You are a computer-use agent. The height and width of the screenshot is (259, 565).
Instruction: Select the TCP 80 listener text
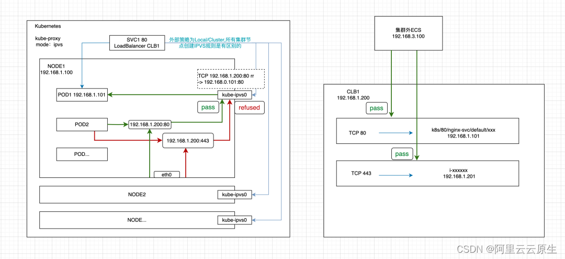point(358,133)
